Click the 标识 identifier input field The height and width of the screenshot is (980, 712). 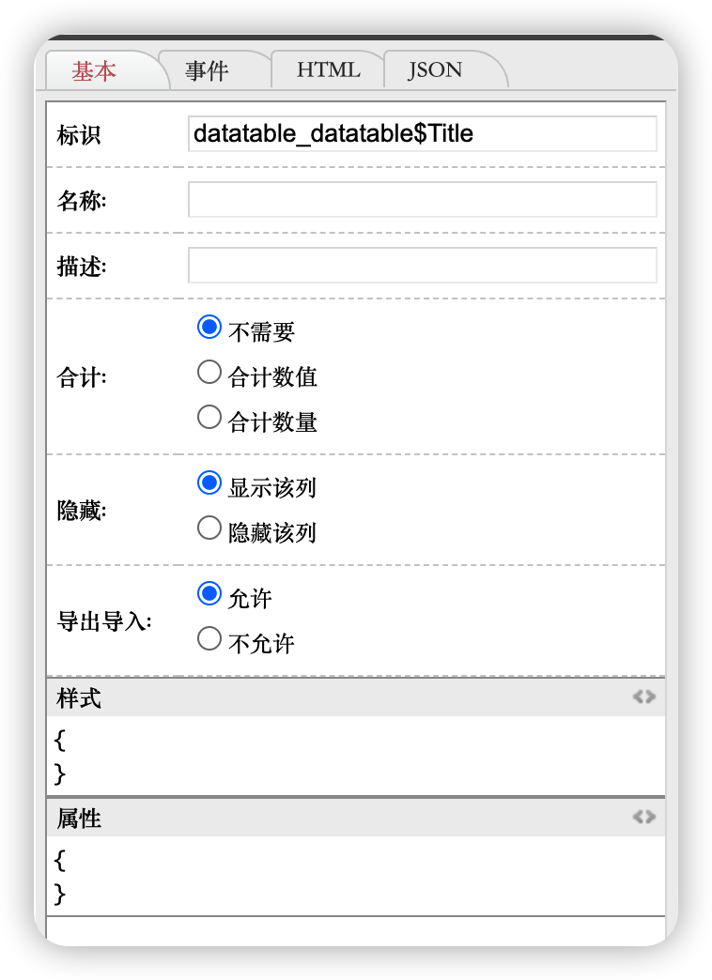(422, 133)
